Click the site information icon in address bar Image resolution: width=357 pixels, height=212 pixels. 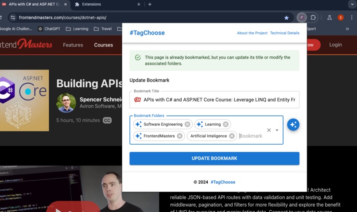point(13,18)
